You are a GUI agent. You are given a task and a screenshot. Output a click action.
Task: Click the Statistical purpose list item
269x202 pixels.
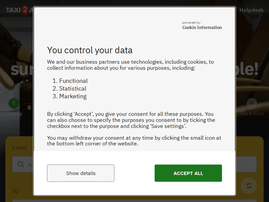click(72, 89)
